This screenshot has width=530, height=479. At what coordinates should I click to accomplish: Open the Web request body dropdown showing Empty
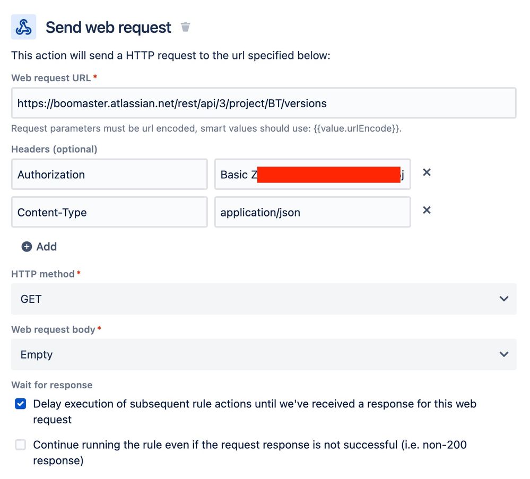264,354
